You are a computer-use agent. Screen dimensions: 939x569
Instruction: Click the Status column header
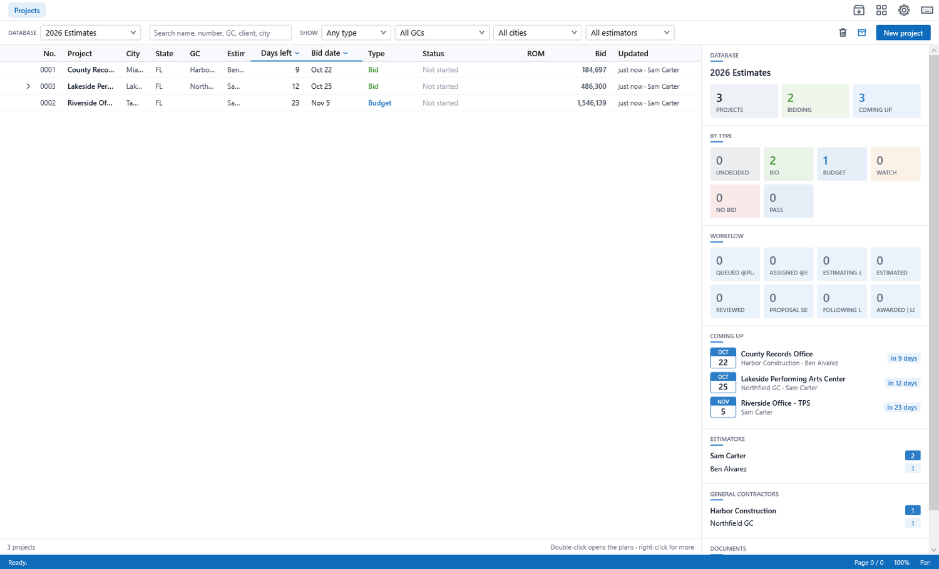point(433,54)
